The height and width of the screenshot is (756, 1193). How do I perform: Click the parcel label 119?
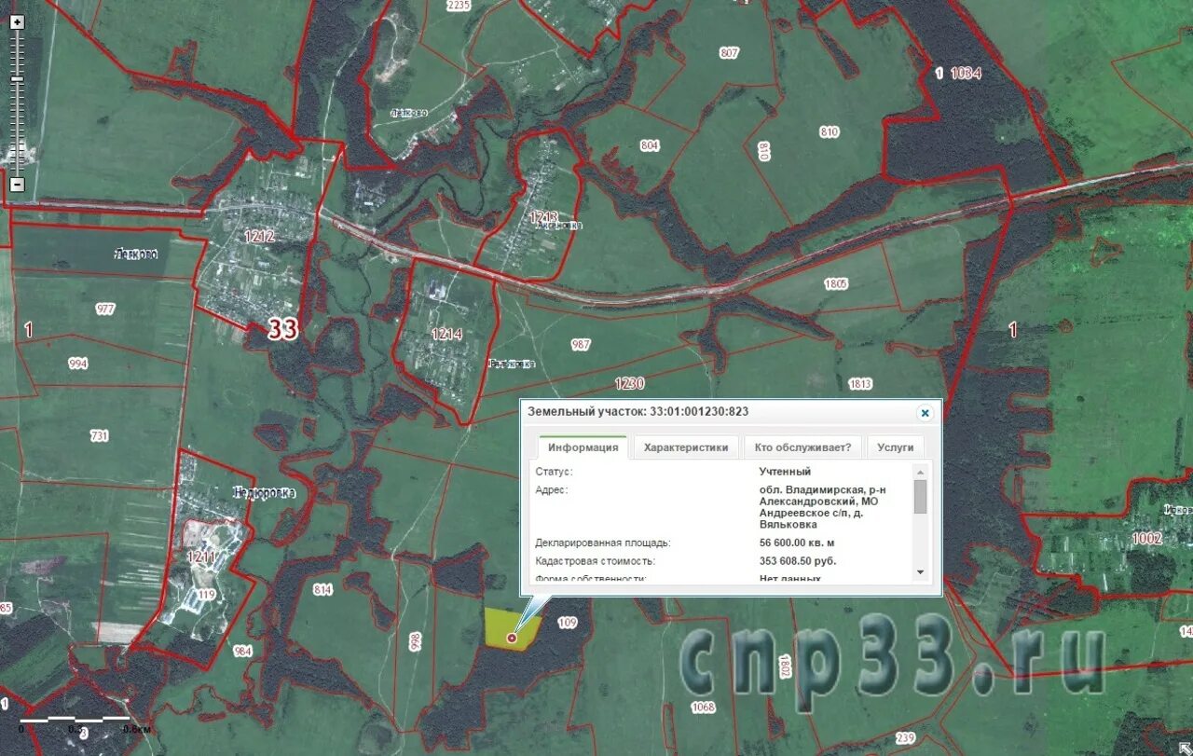click(206, 594)
